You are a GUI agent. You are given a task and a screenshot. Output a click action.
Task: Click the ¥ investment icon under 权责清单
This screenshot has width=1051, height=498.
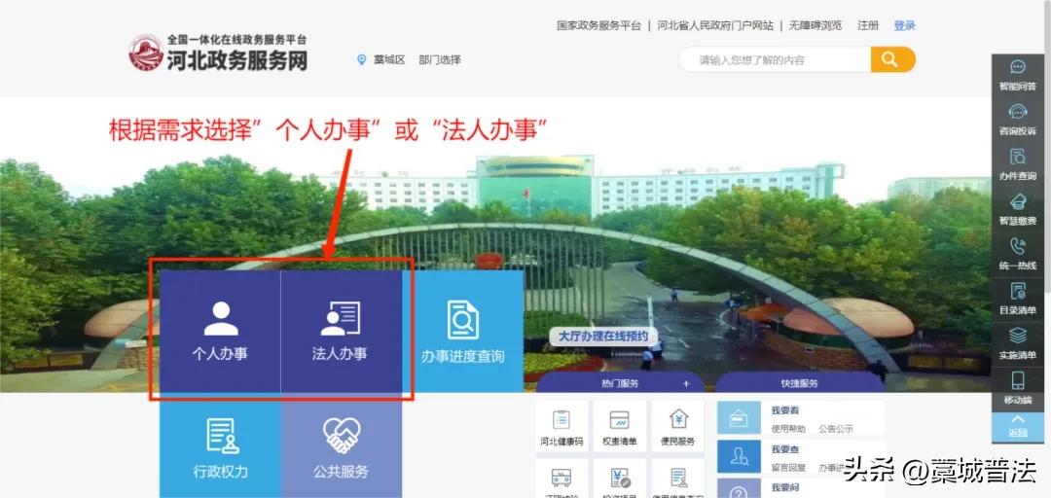tap(619, 478)
